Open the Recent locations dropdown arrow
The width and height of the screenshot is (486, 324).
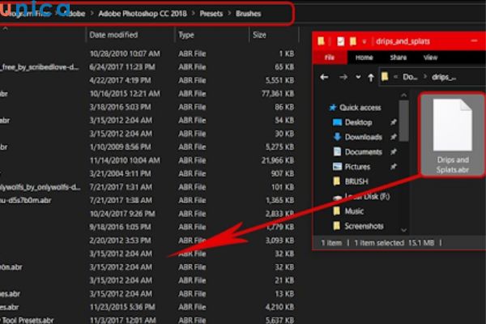pos(356,77)
